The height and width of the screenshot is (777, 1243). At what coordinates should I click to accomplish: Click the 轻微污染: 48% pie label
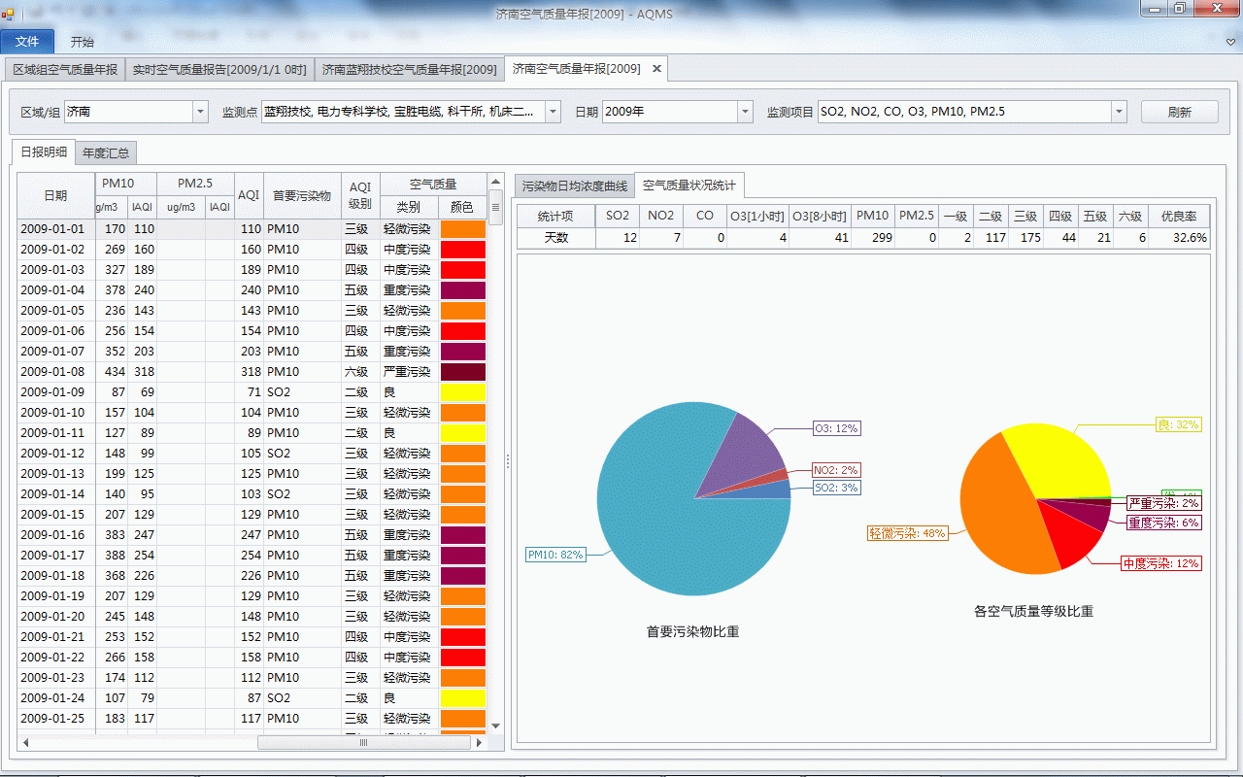click(907, 533)
